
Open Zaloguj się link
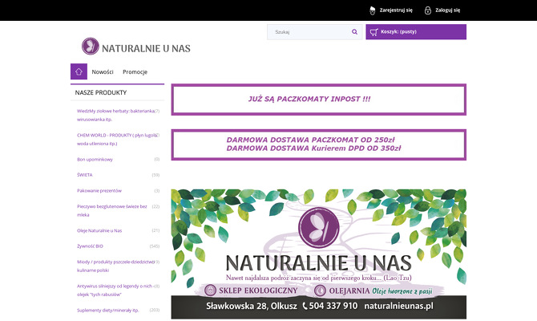click(x=447, y=10)
